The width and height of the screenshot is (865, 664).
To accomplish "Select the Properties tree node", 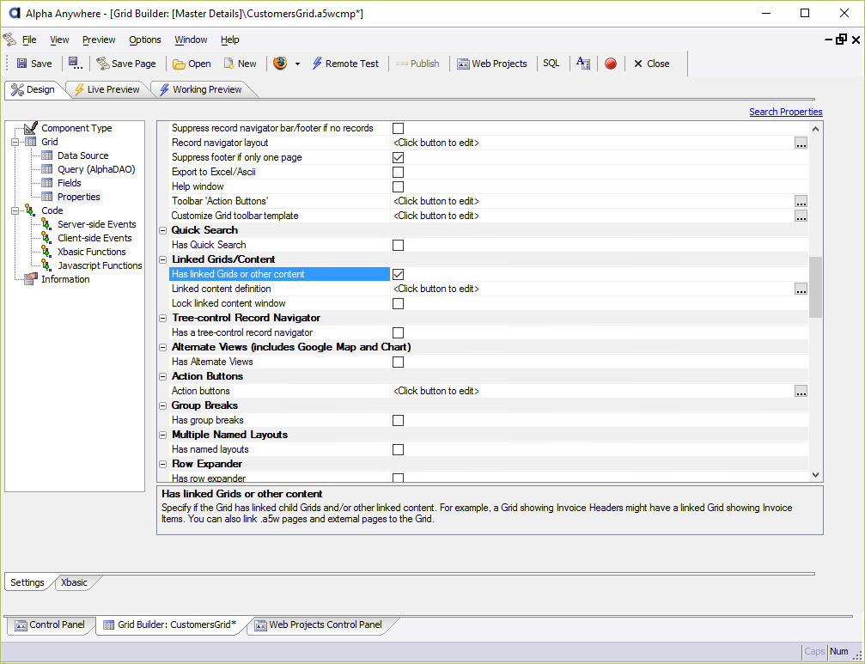I will pos(79,197).
